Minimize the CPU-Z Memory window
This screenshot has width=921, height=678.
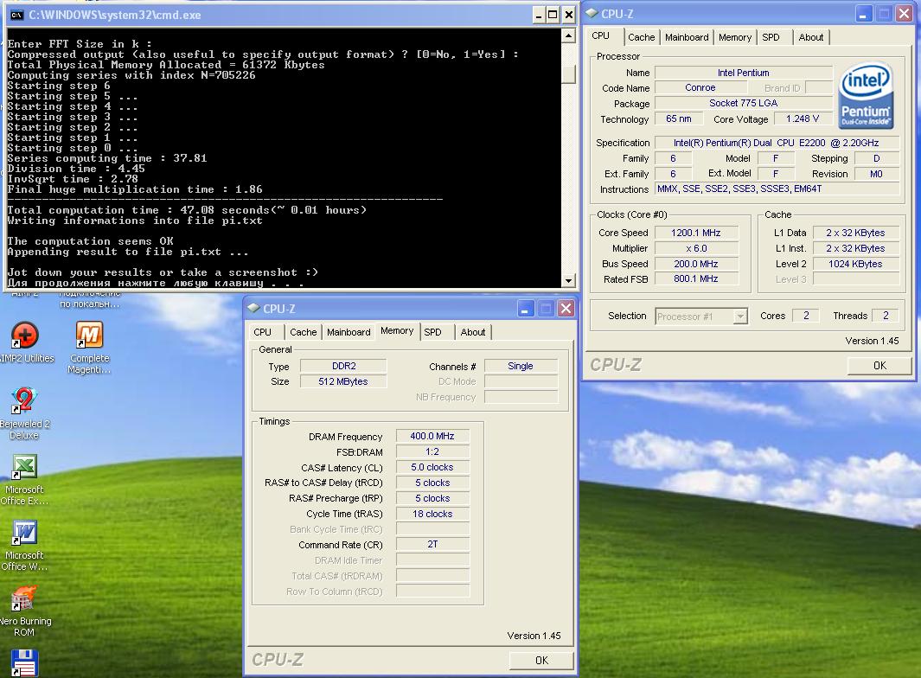pyautogui.click(x=525, y=309)
